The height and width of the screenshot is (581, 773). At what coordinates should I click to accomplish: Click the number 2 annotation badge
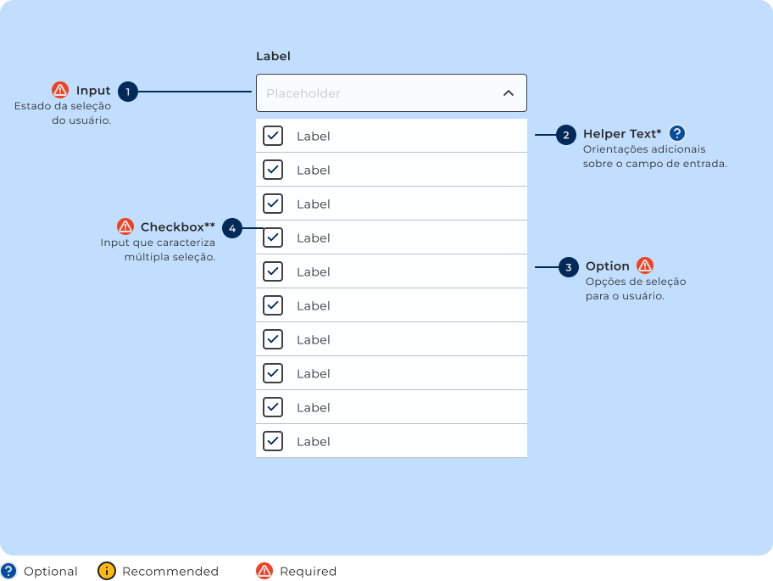[565, 135]
